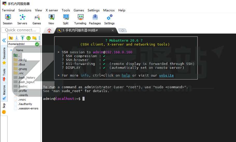The width and height of the screenshot is (236, 142).
Task: Open the Help menu
Action: 122,10
